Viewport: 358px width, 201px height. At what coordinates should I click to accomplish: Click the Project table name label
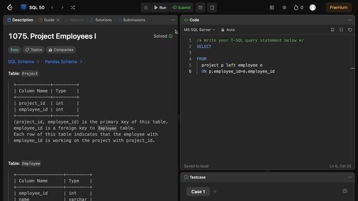tap(30, 74)
